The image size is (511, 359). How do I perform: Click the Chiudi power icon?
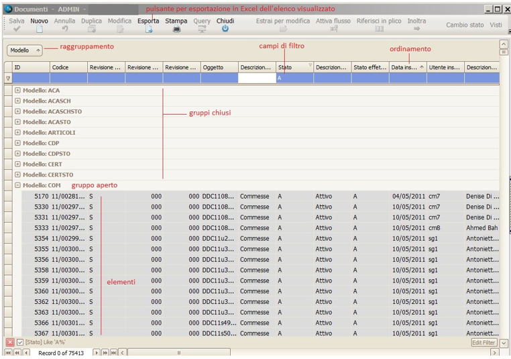(225, 30)
